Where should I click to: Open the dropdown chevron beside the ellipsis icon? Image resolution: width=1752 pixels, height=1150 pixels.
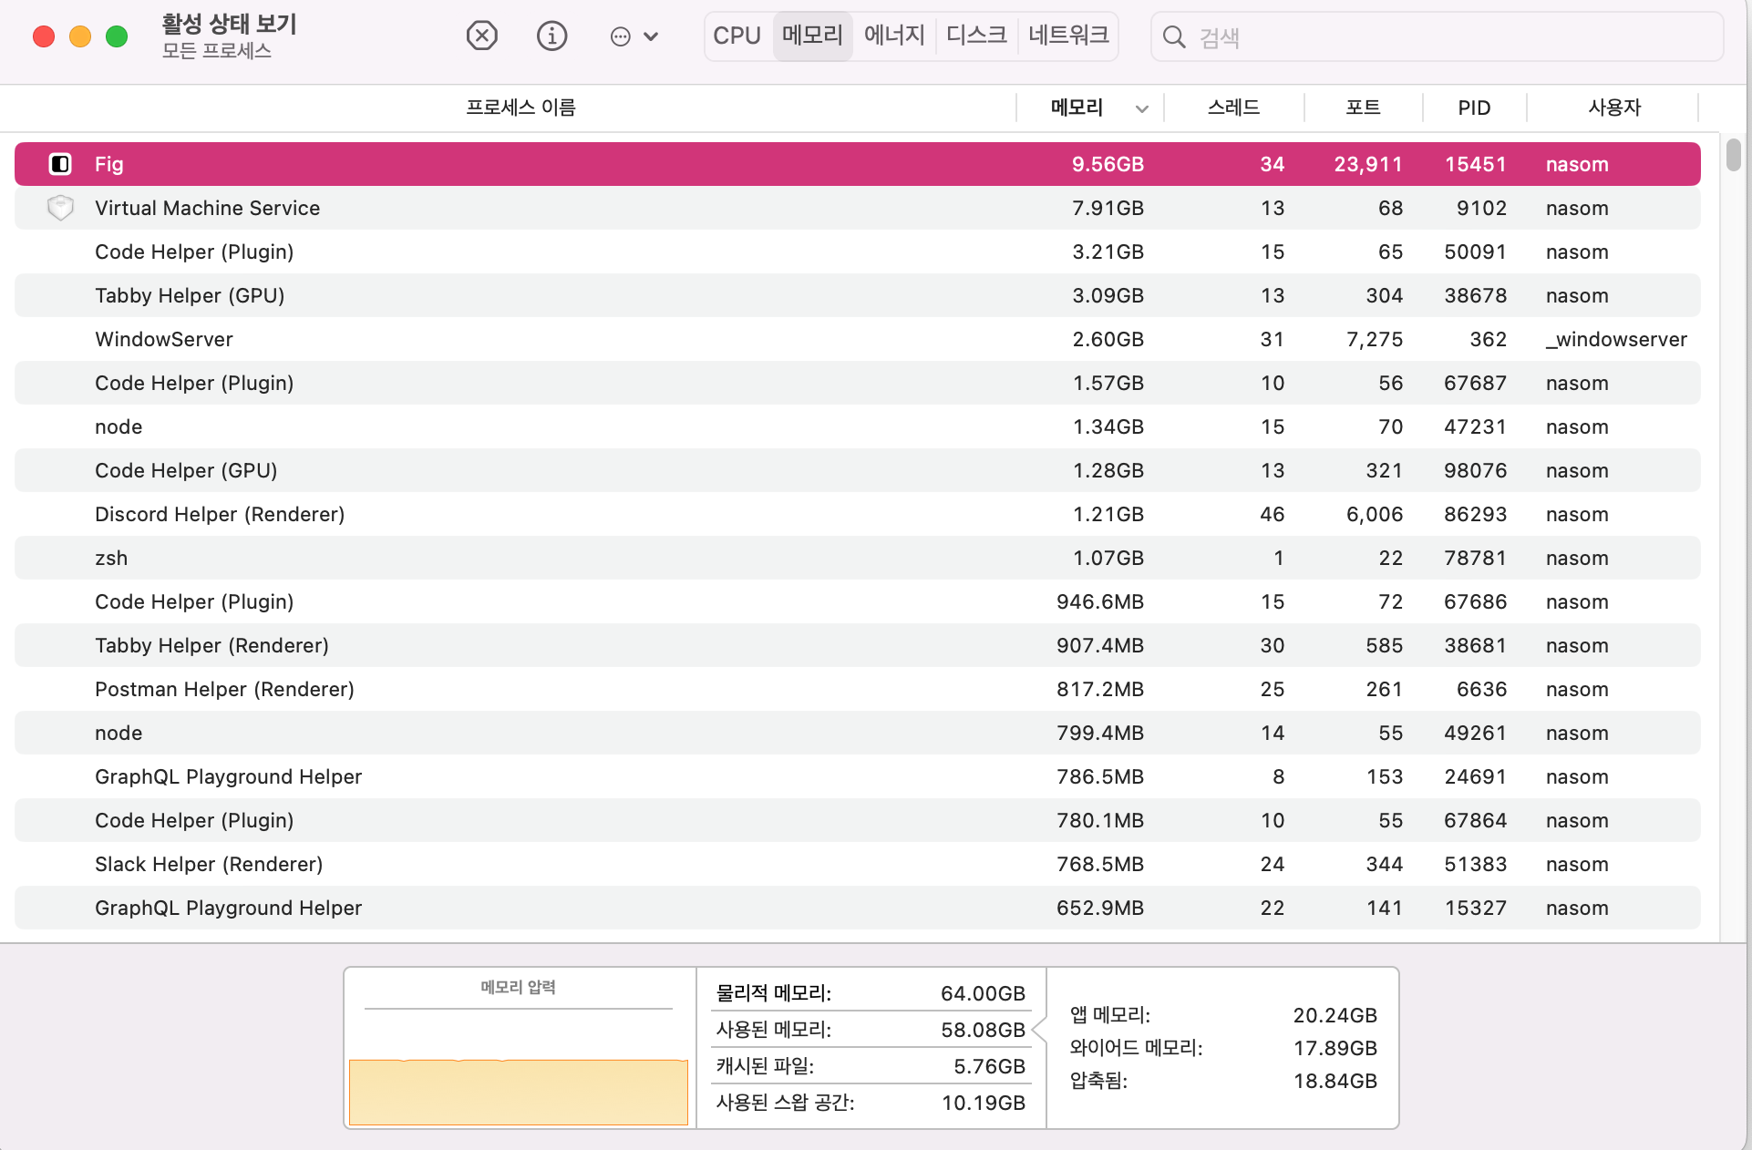(x=651, y=37)
